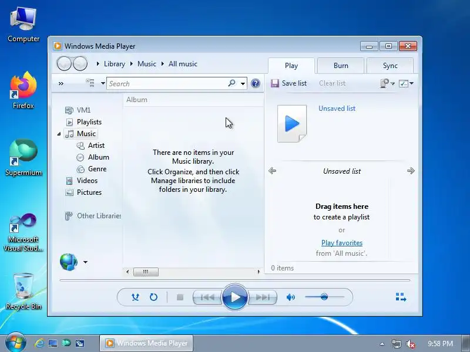Select Music in the navigation pane
The image size is (470, 352).
click(81, 134)
